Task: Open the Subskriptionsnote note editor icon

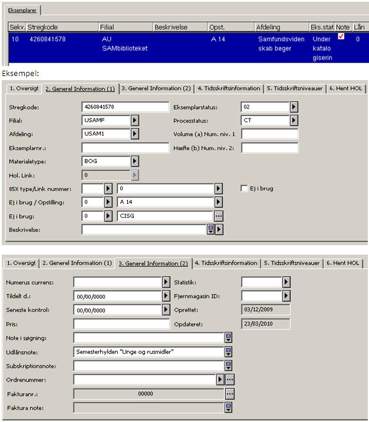Action: click(x=228, y=366)
